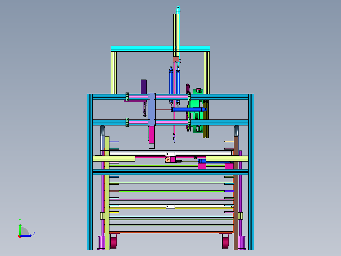Click the red origin ball of the triad
341x256 pixels.
click(20, 236)
